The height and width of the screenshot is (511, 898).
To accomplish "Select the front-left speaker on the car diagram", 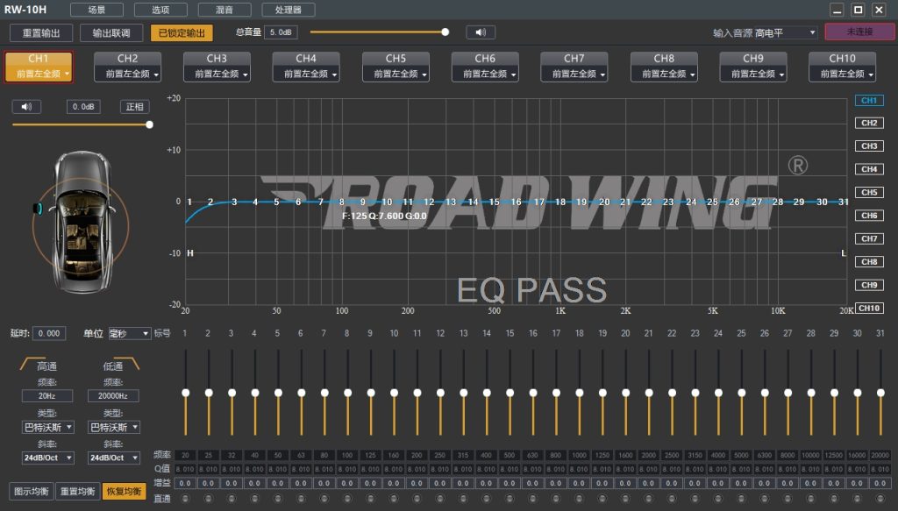I will pyautogui.click(x=39, y=209).
